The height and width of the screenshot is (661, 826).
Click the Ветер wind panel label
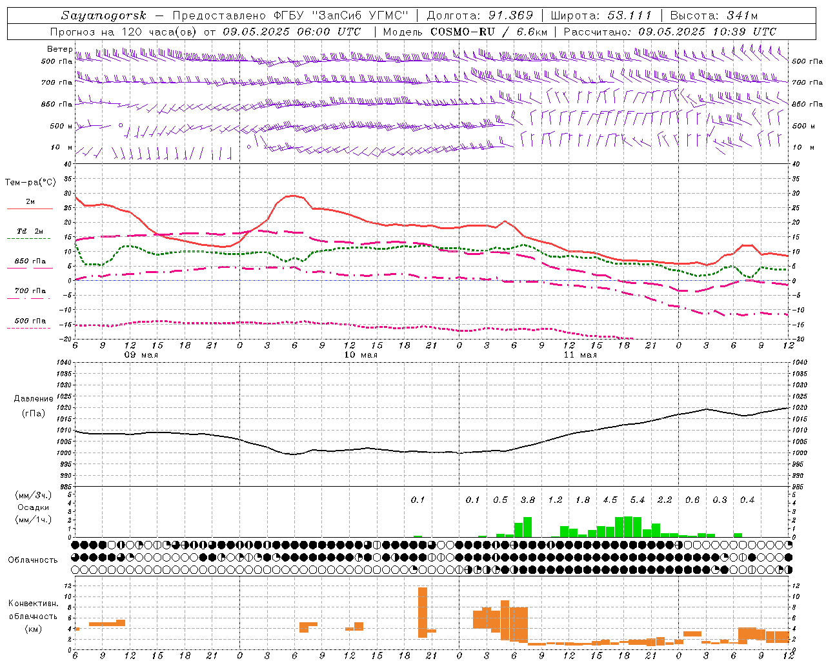point(60,49)
